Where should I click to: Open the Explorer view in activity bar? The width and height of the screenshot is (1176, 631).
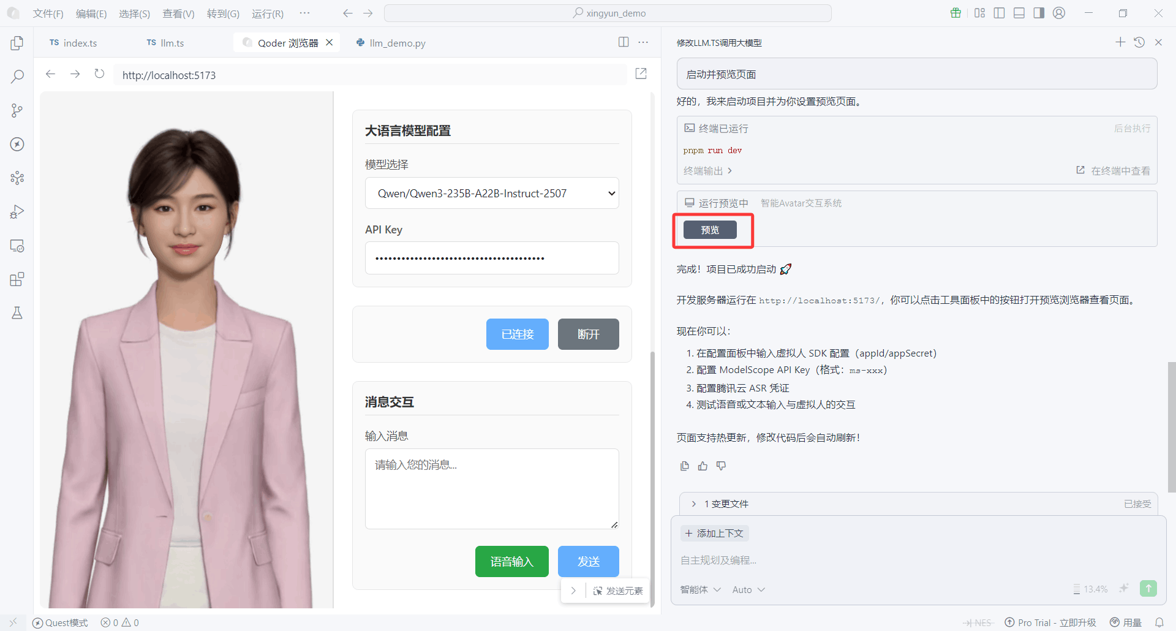pos(17,43)
